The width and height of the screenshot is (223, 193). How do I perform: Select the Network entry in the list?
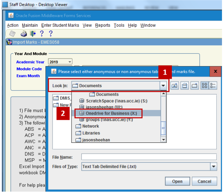[91, 126]
